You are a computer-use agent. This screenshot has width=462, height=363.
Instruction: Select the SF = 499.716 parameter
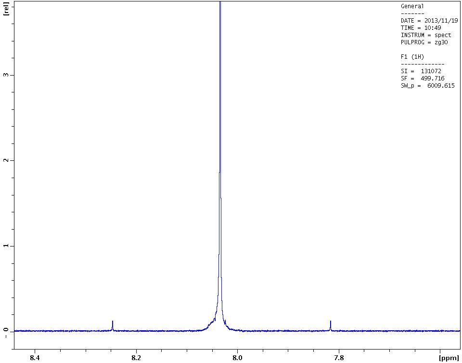[x=423, y=78]
